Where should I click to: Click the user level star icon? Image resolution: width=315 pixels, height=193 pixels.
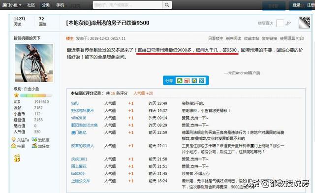[x=16, y=96]
